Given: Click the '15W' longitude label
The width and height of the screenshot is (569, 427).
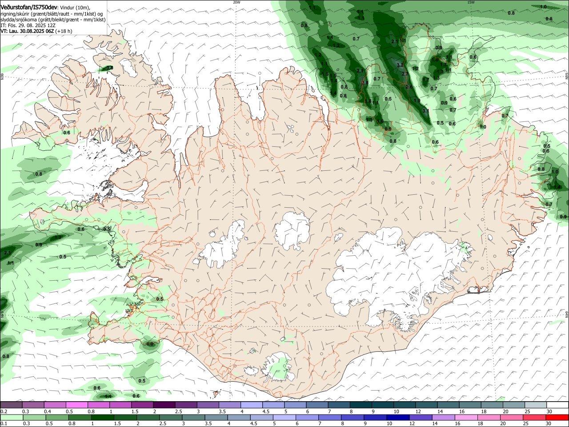Looking at the screenshot, I should coord(471,2).
